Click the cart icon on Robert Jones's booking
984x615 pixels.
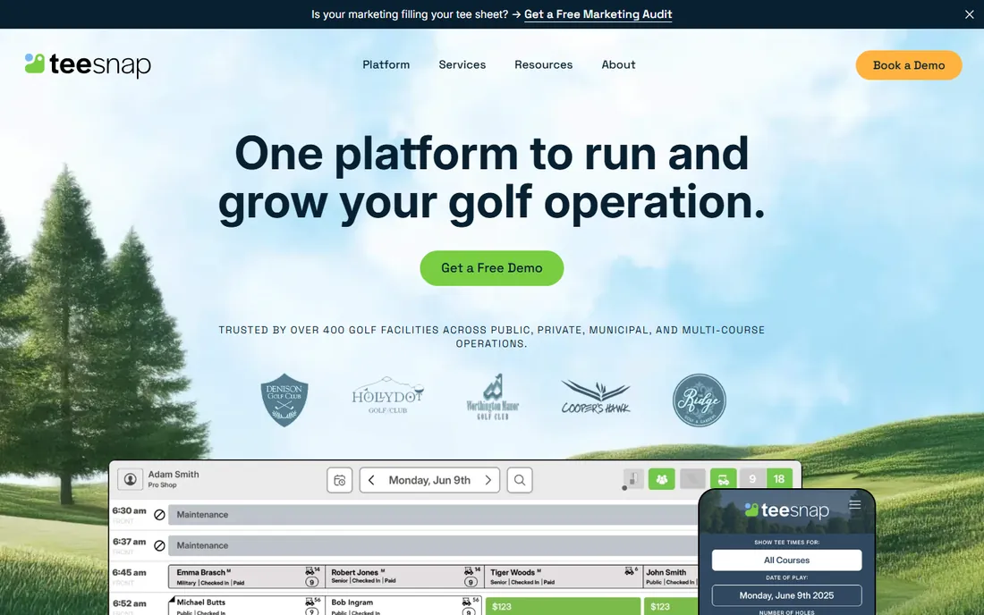469,571
